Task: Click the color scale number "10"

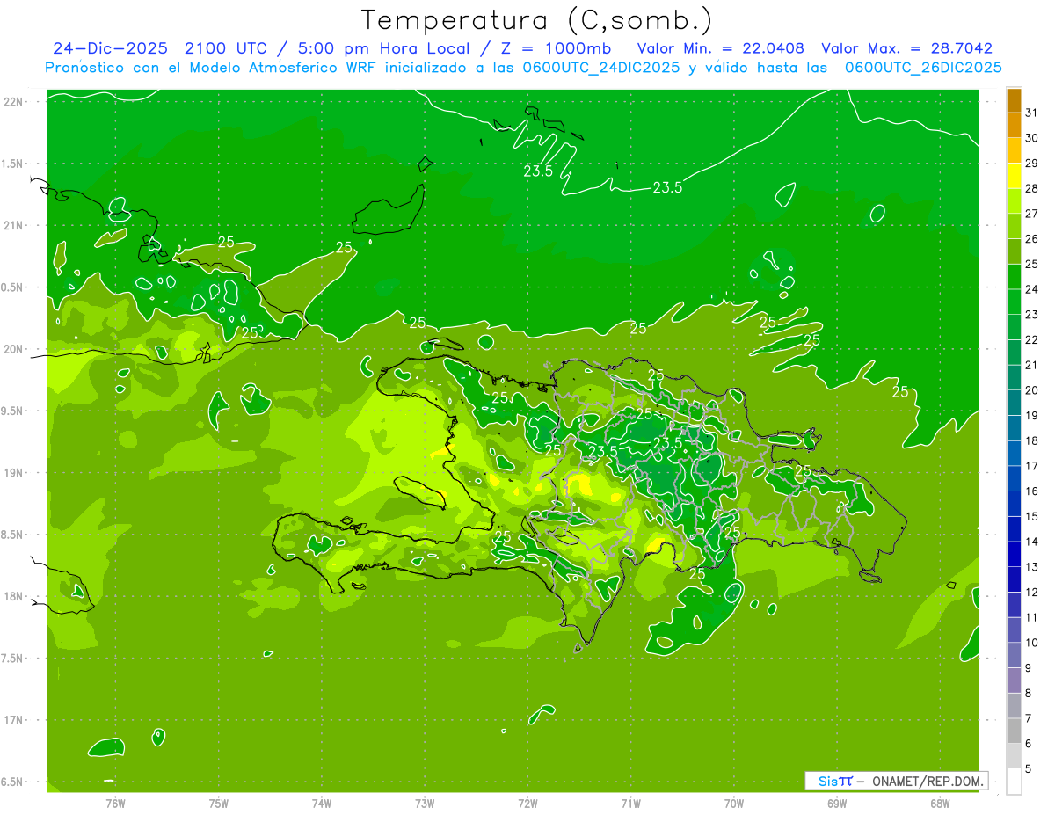Action: (1031, 643)
